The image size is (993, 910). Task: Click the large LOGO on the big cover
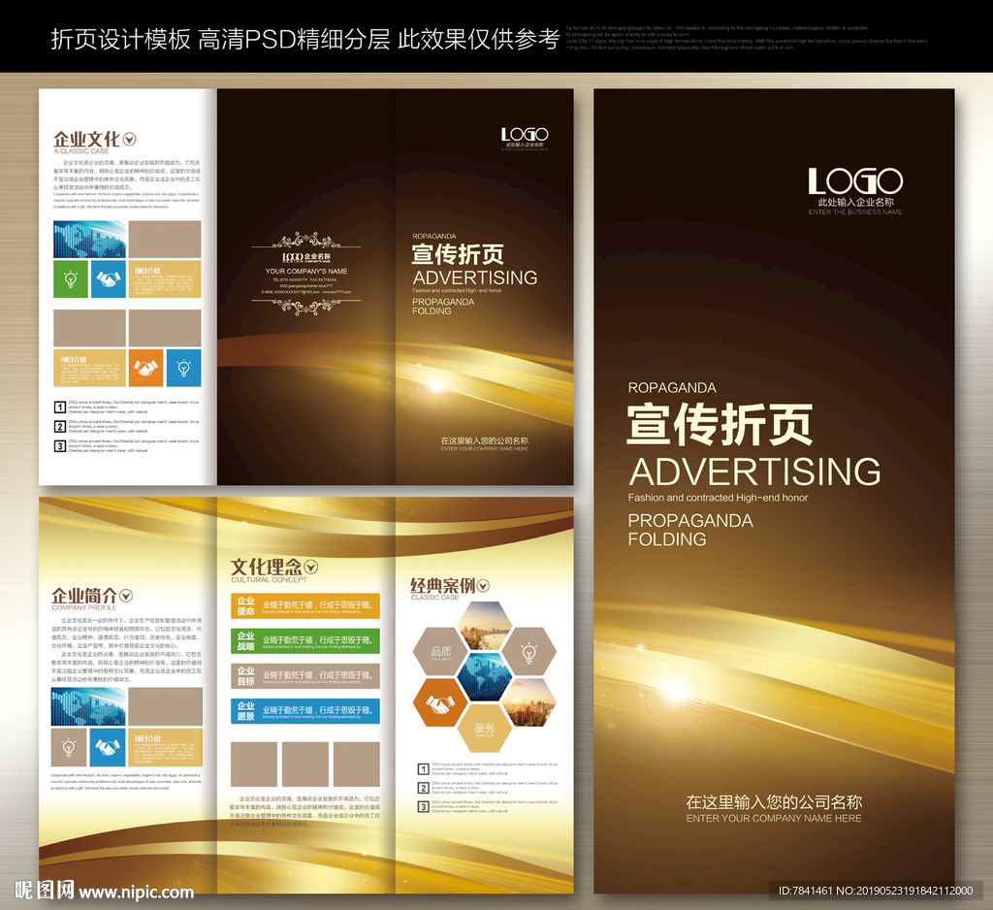point(855,181)
